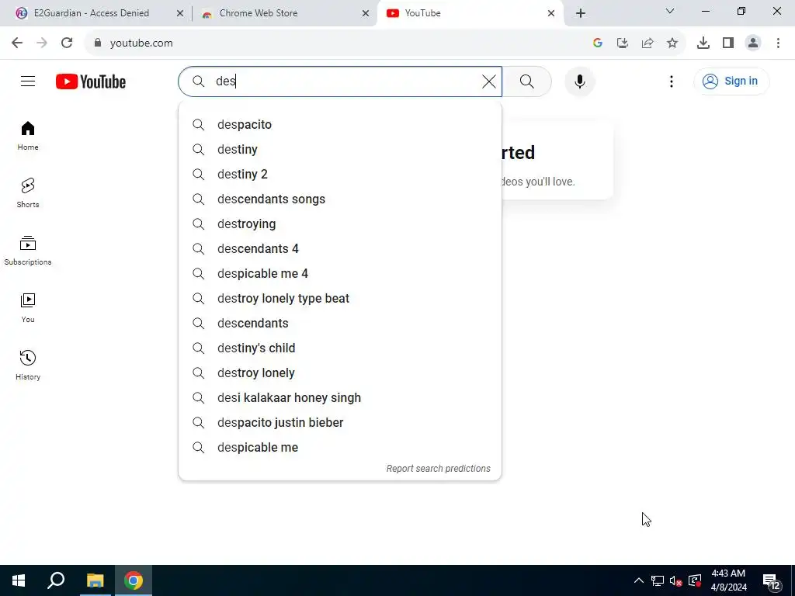Switch to E2Guardian - Access Denied tab
Viewport: 795px width, 596px height.
(x=92, y=13)
